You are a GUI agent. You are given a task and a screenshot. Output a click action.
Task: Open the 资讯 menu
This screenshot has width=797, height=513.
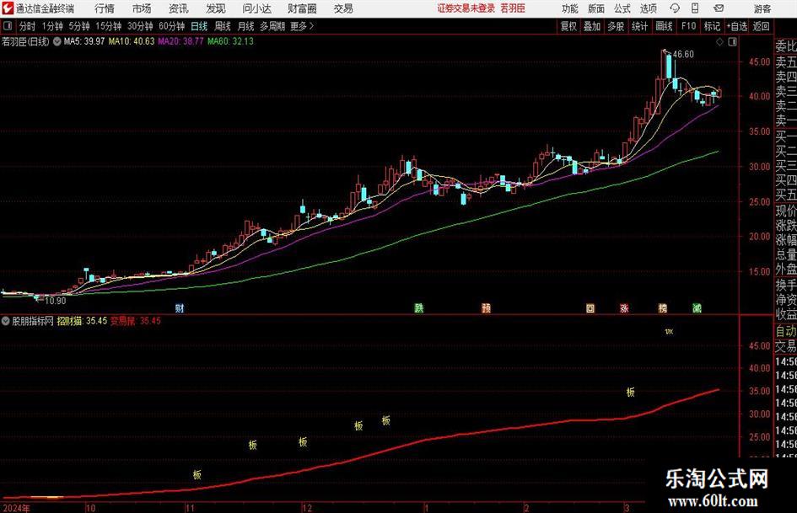[179, 8]
